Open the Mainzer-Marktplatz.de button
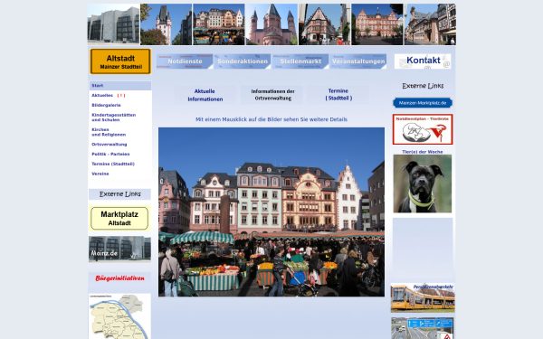 (x=423, y=103)
